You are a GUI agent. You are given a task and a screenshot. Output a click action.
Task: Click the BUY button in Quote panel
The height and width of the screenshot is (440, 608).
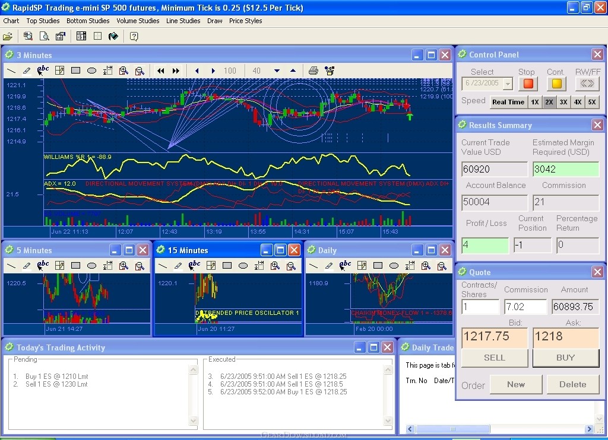pos(566,358)
